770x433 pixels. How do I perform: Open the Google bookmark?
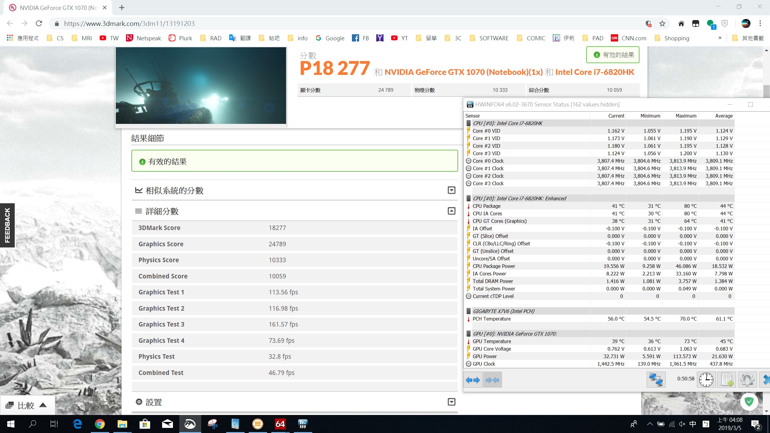click(330, 38)
